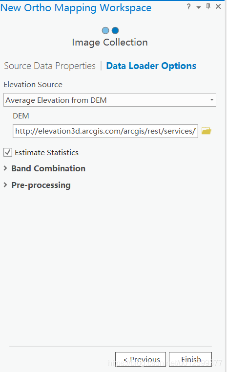227x372 pixels.
Task: Open the Elevation Source dropdown
Action: 109,100
